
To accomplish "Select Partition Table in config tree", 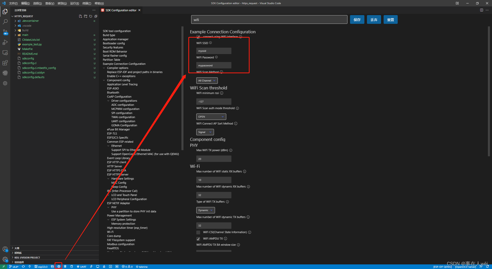I will (111, 60).
